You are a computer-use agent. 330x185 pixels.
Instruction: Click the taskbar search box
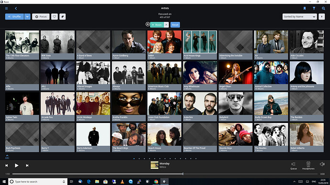(x=38, y=182)
